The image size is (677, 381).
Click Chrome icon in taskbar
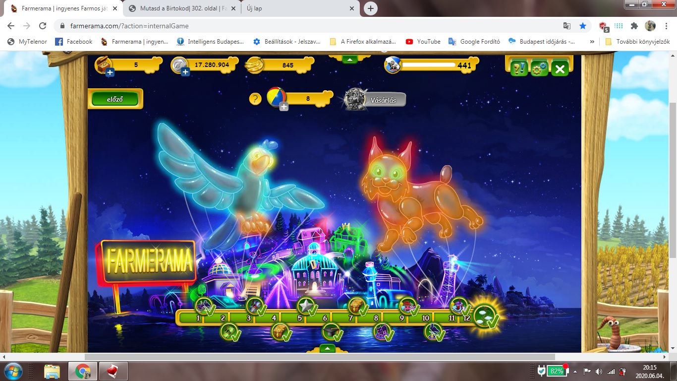[x=83, y=371]
